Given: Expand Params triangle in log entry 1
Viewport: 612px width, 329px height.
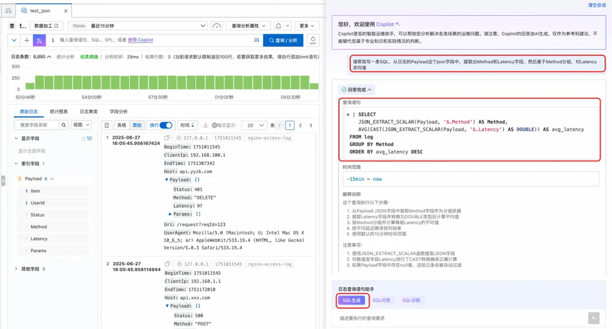Looking at the screenshot, I should point(170,214).
